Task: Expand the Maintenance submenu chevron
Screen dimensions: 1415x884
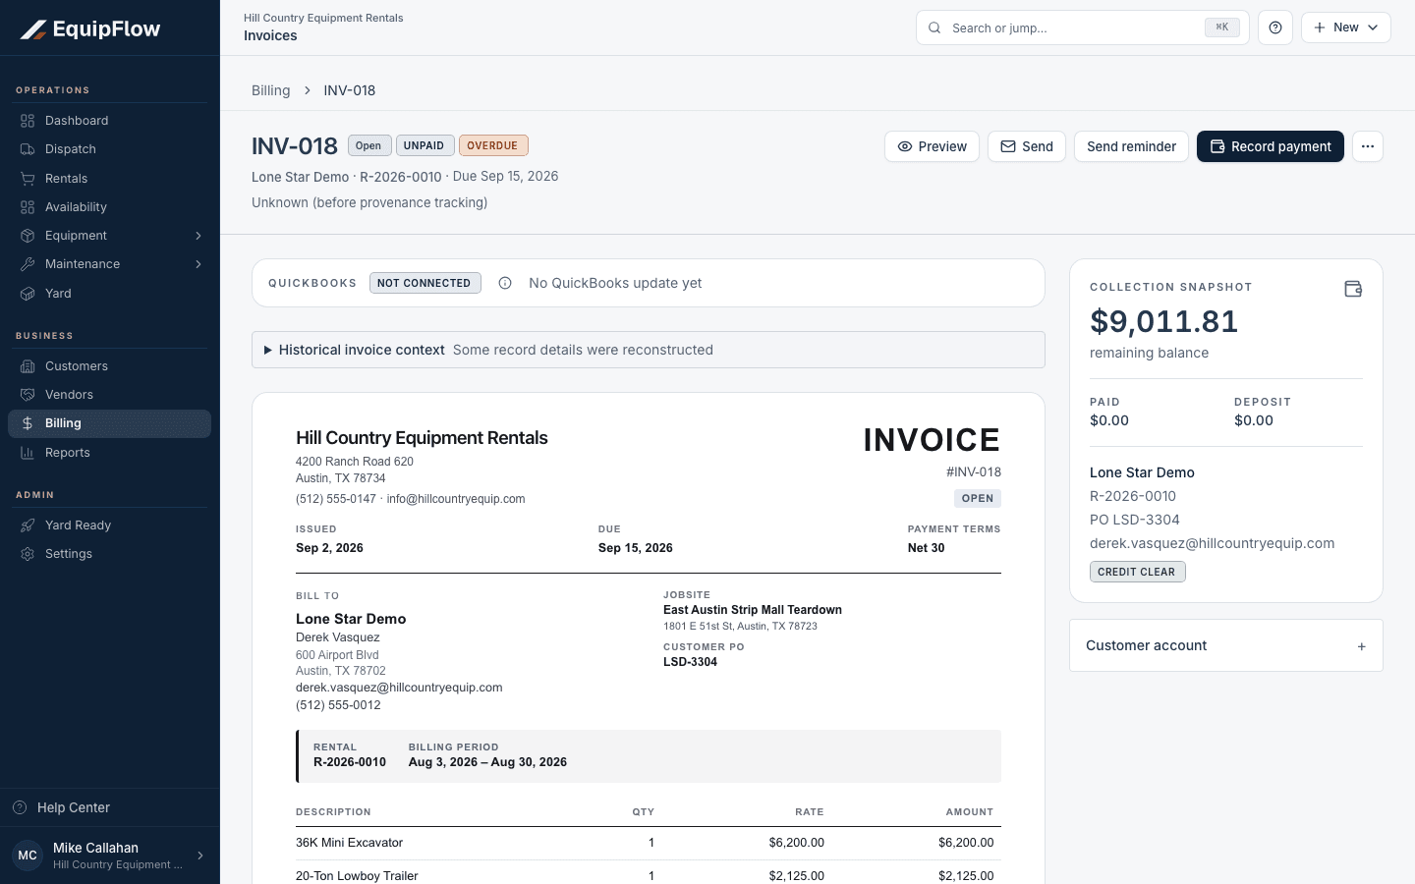Action: [x=198, y=264]
